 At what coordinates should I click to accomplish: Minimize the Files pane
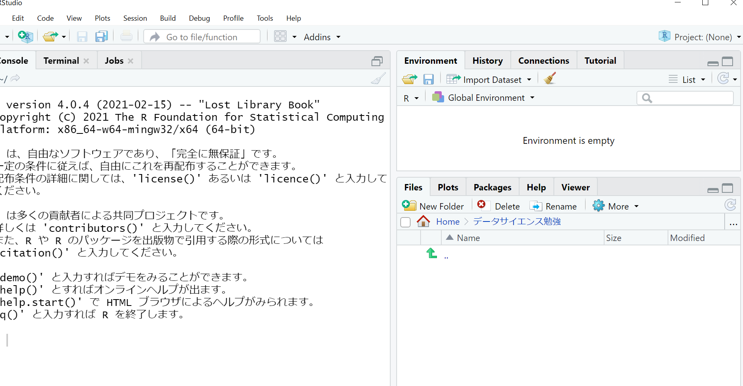[713, 190]
